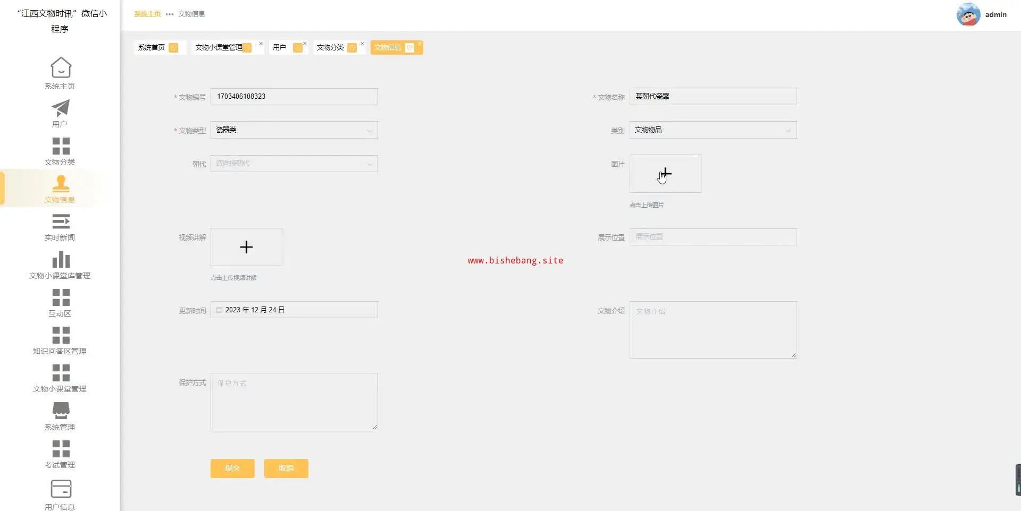Click the calendar icon in 更新时间 field

tap(219, 310)
